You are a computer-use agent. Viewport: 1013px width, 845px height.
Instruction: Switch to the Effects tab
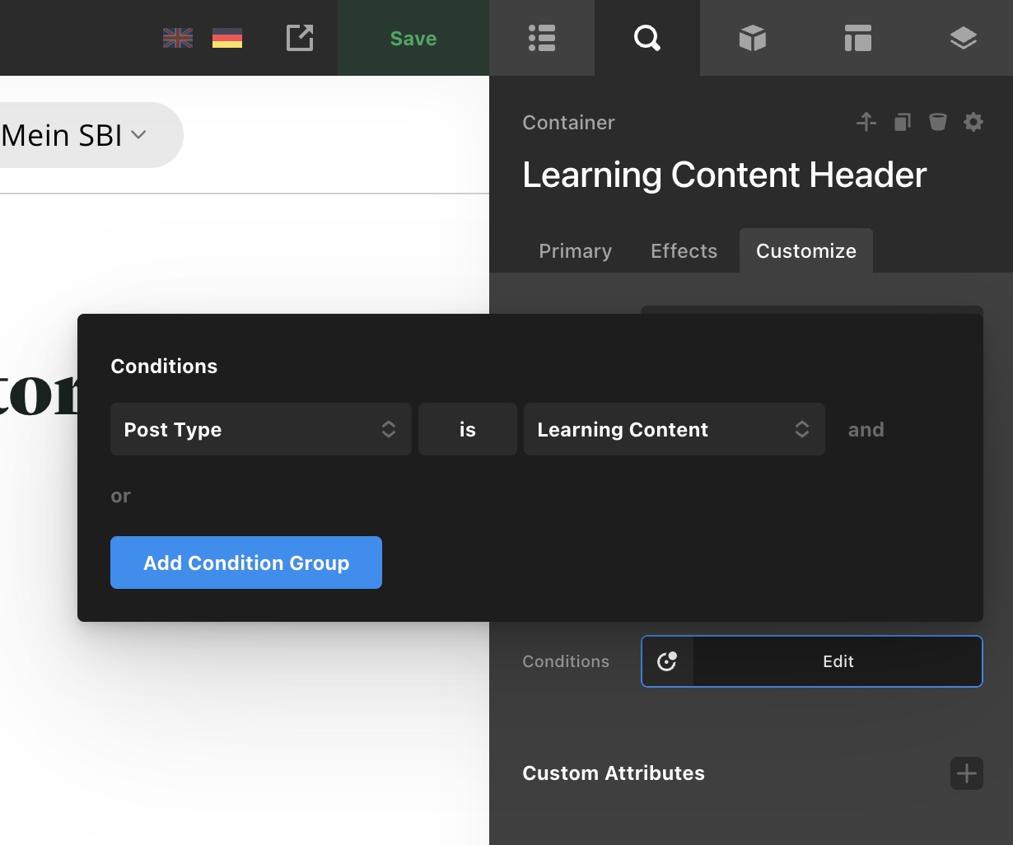(684, 251)
